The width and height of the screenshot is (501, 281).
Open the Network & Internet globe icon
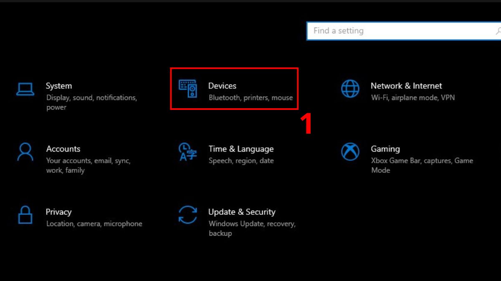point(350,89)
